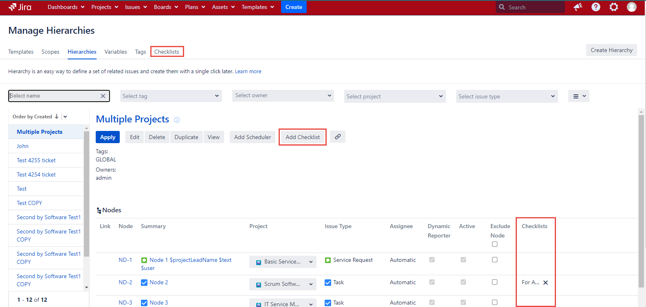Open the Boards menu

coord(166,7)
